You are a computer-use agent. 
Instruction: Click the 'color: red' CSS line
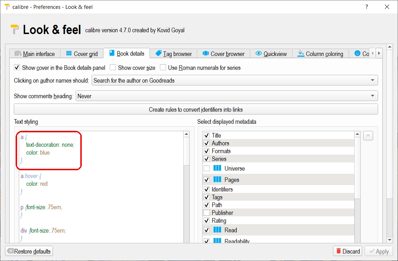click(x=37, y=184)
